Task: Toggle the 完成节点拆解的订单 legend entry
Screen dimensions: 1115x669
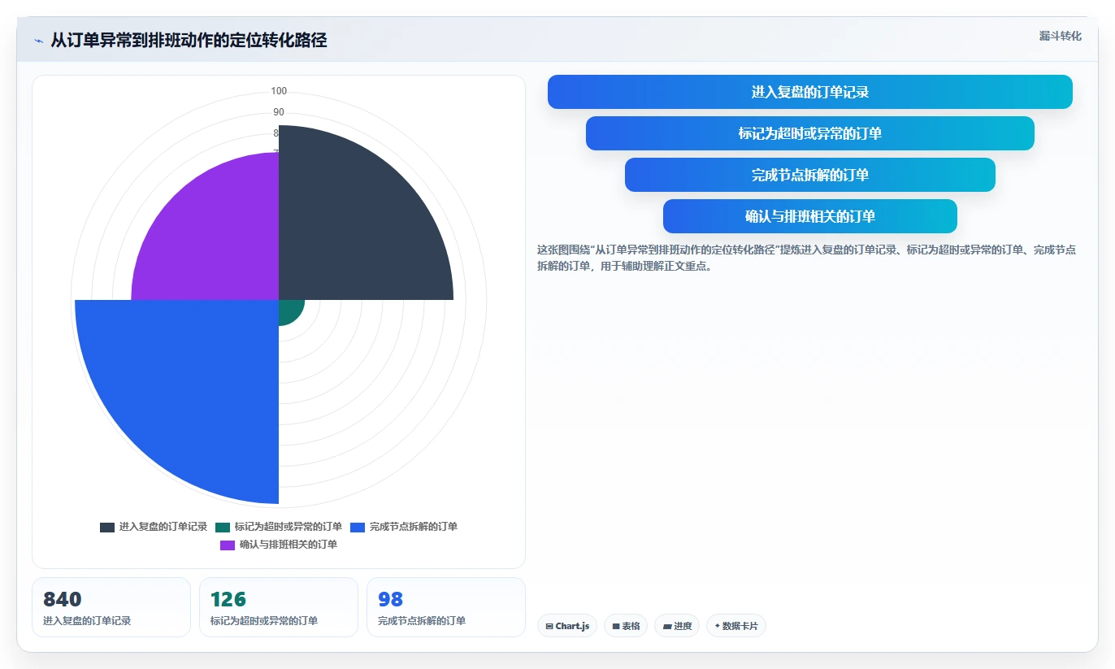Action: point(404,527)
